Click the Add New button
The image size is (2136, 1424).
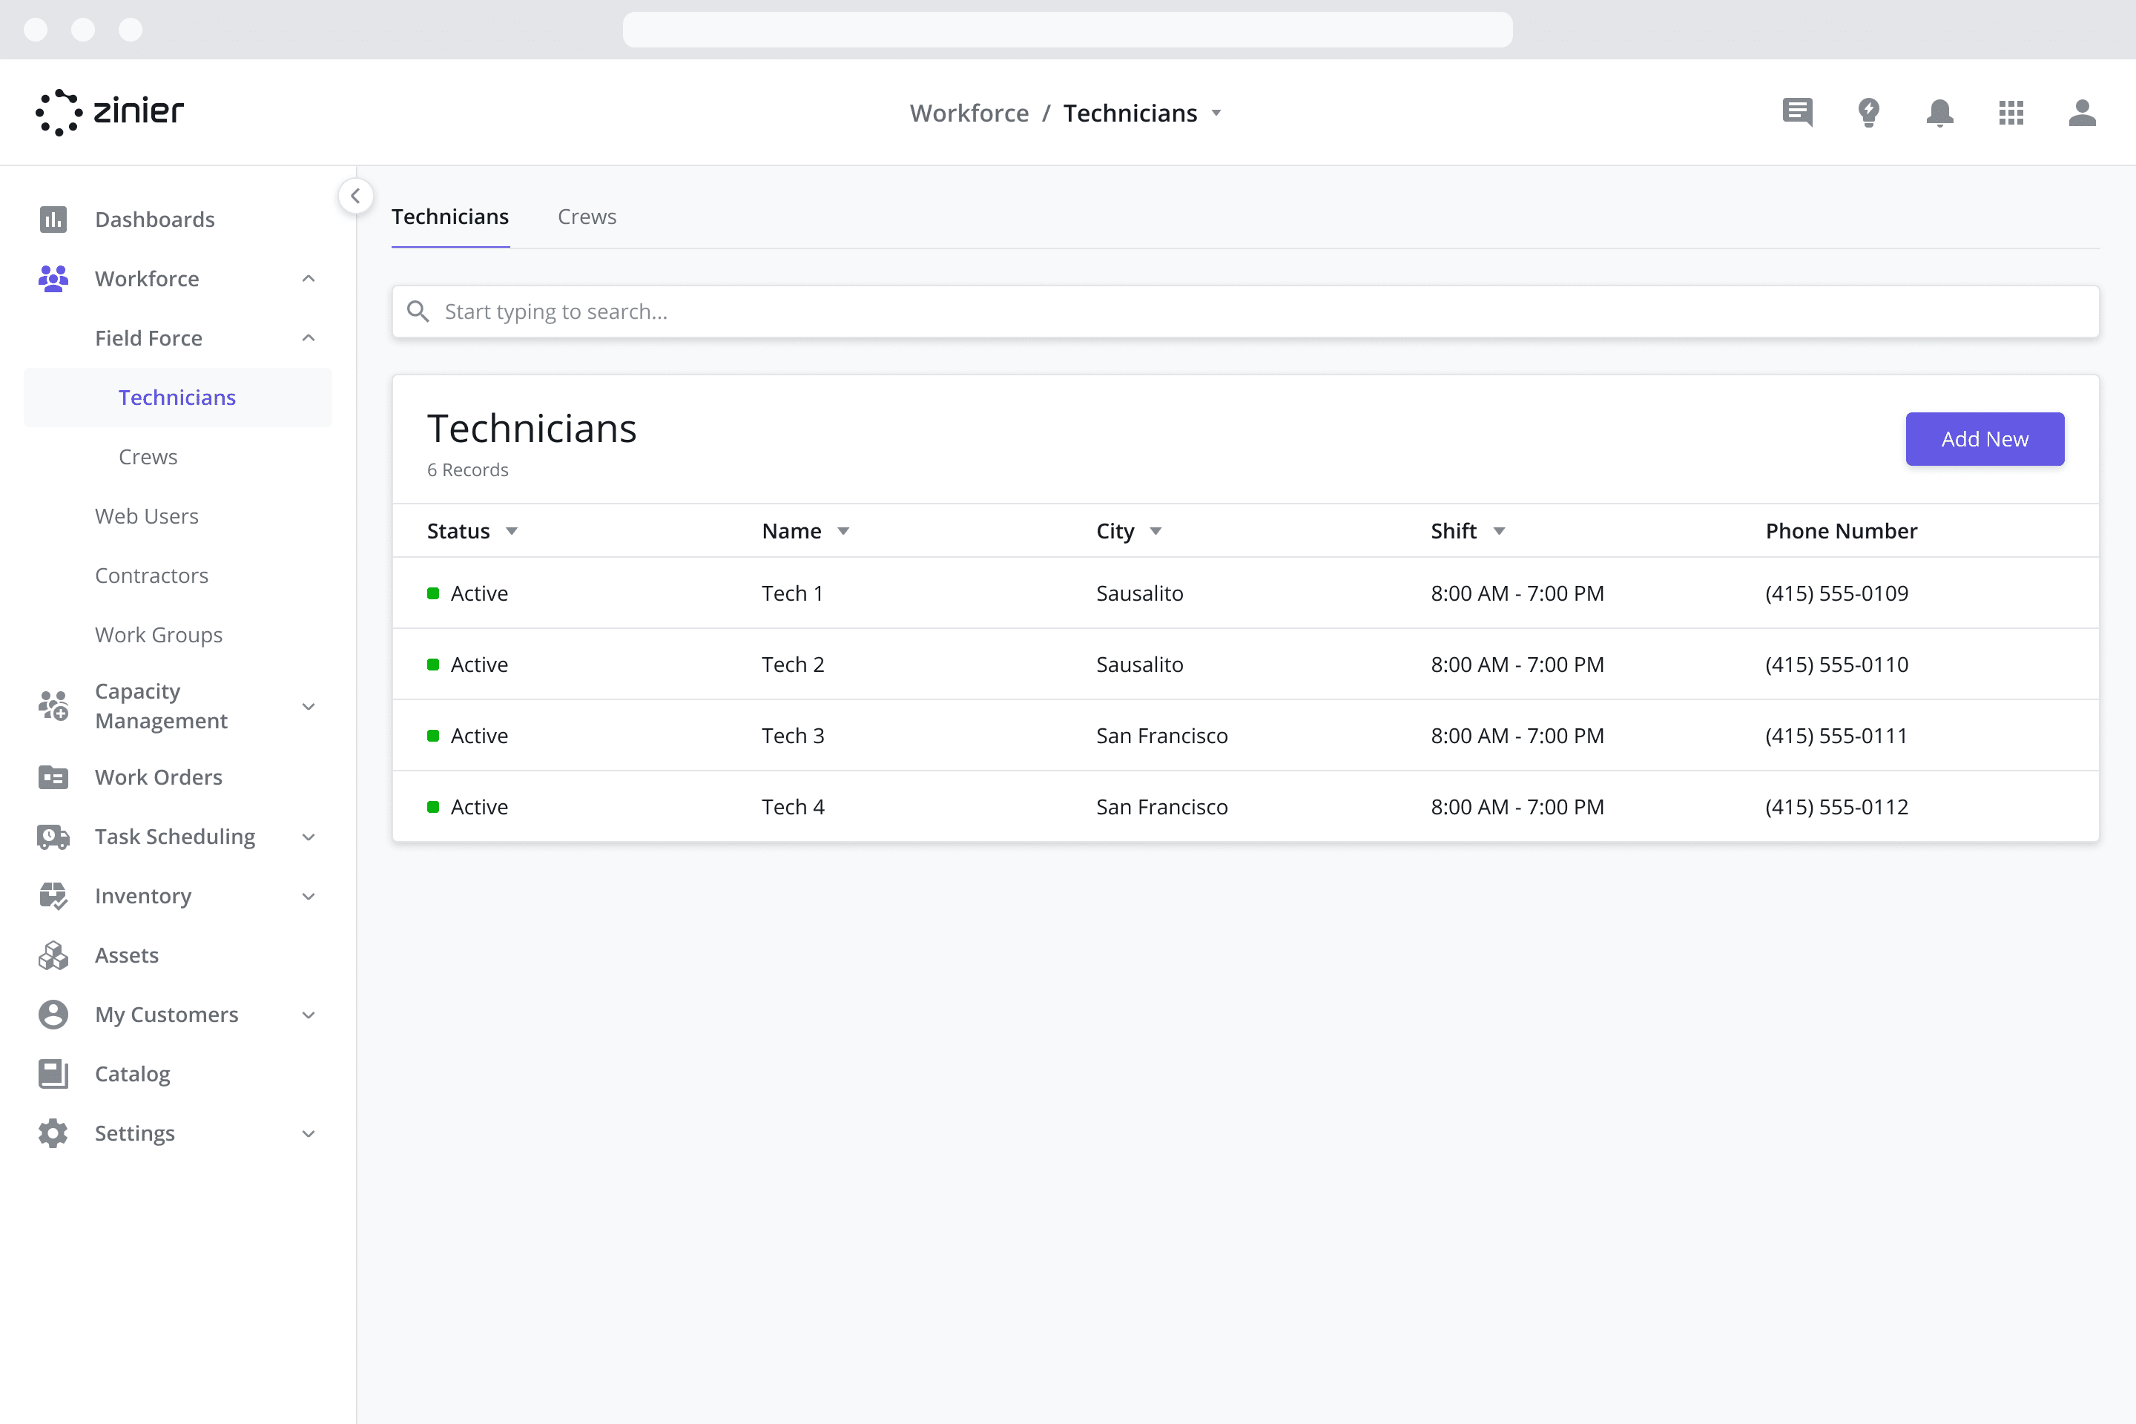1985,440
